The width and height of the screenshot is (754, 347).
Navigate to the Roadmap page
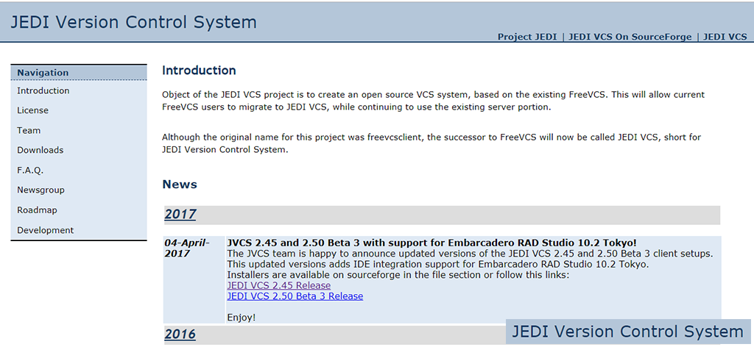(x=38, y=210)
